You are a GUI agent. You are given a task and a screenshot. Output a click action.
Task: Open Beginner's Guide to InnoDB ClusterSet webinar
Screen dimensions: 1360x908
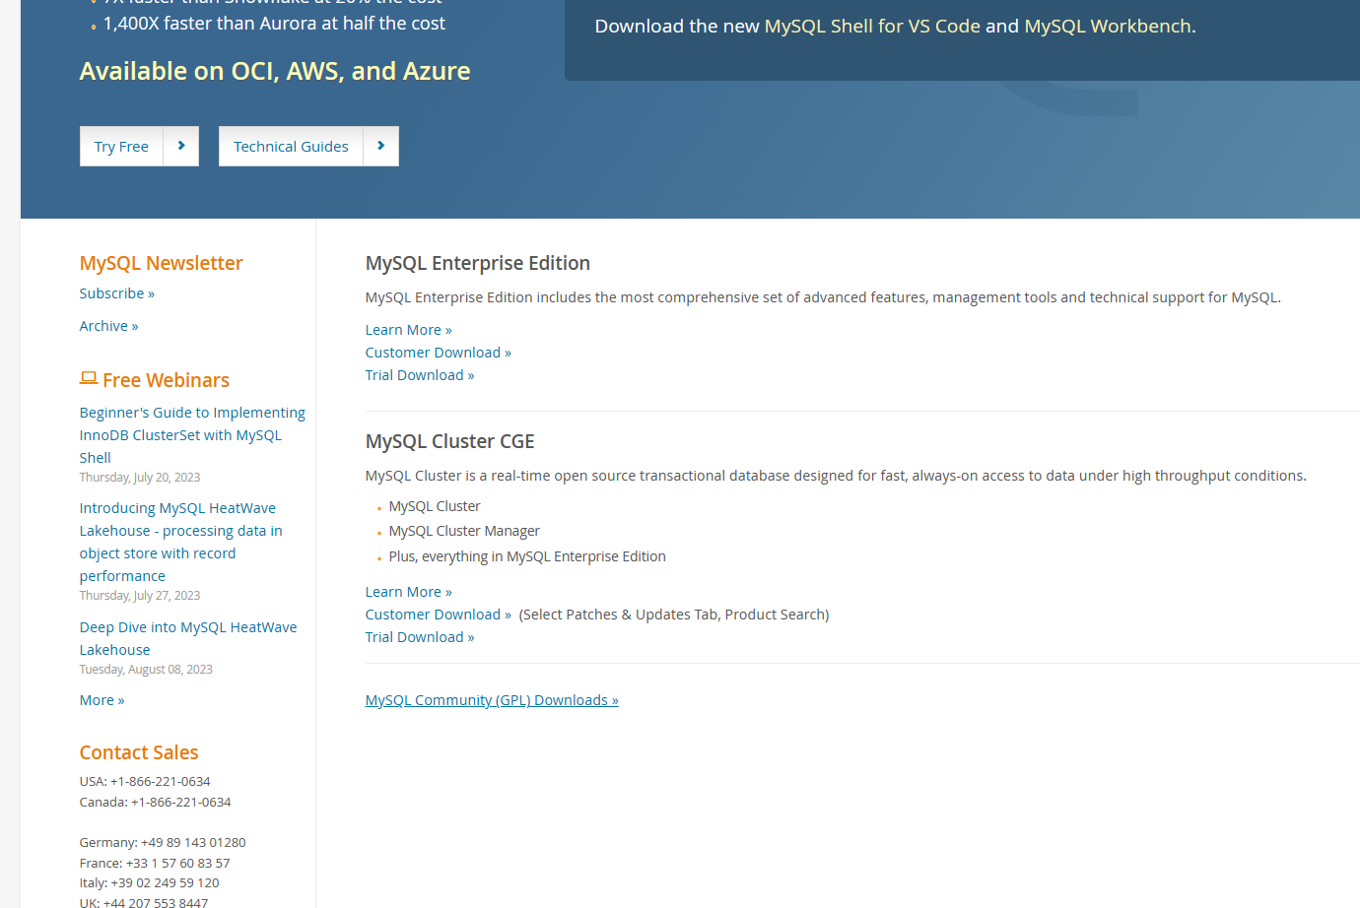pyautogui.click(x=192, y=435)
